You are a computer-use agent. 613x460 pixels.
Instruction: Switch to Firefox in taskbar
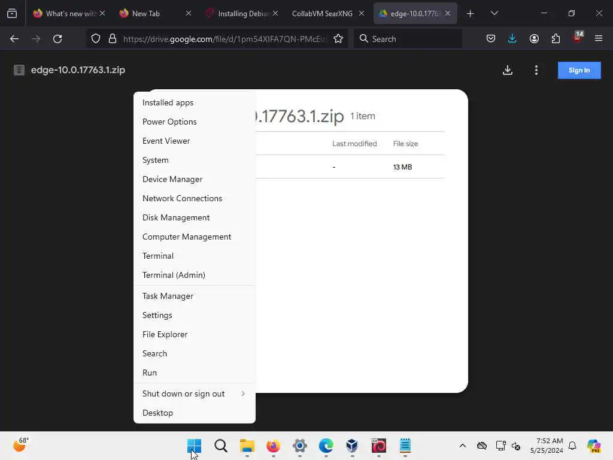point(273,446)
